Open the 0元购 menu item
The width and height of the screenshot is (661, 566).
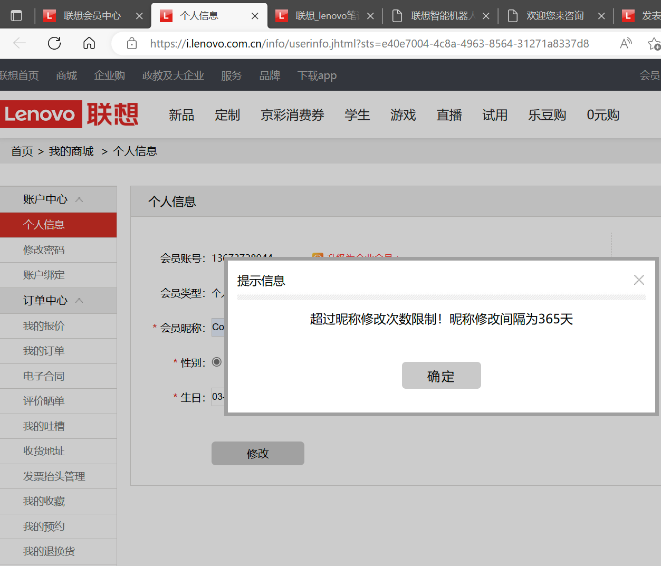click(603, 115)
